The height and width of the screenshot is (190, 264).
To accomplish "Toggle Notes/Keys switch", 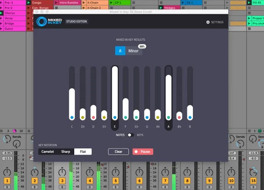I will pyautogui.click(x=130, y=135).
